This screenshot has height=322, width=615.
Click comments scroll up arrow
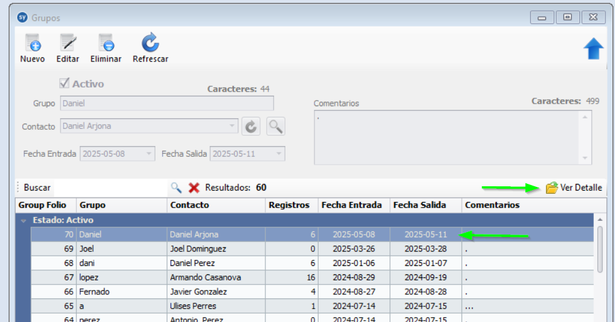(585, 117)
